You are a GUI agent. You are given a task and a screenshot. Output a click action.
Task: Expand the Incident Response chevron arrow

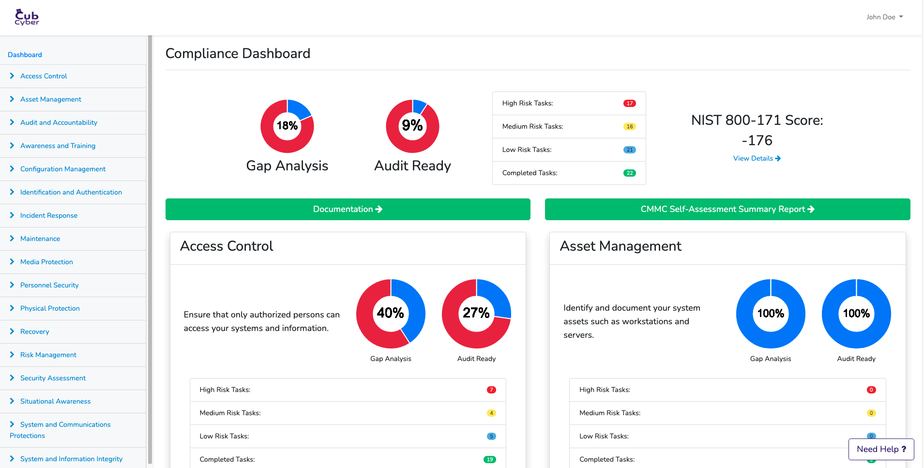pyautogui.click(x=12, y=215)
